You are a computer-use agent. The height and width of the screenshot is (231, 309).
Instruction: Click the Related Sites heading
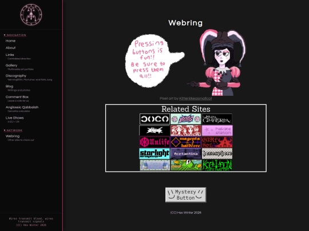[x=186, y=109]
